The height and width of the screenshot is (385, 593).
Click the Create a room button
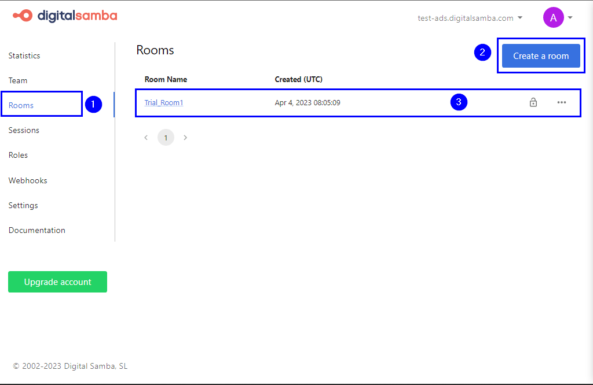[540, 55]
